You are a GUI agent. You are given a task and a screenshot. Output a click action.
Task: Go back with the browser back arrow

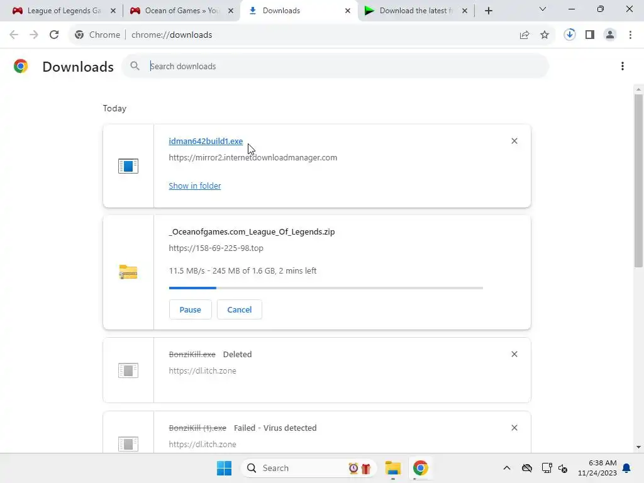(14, 35)
